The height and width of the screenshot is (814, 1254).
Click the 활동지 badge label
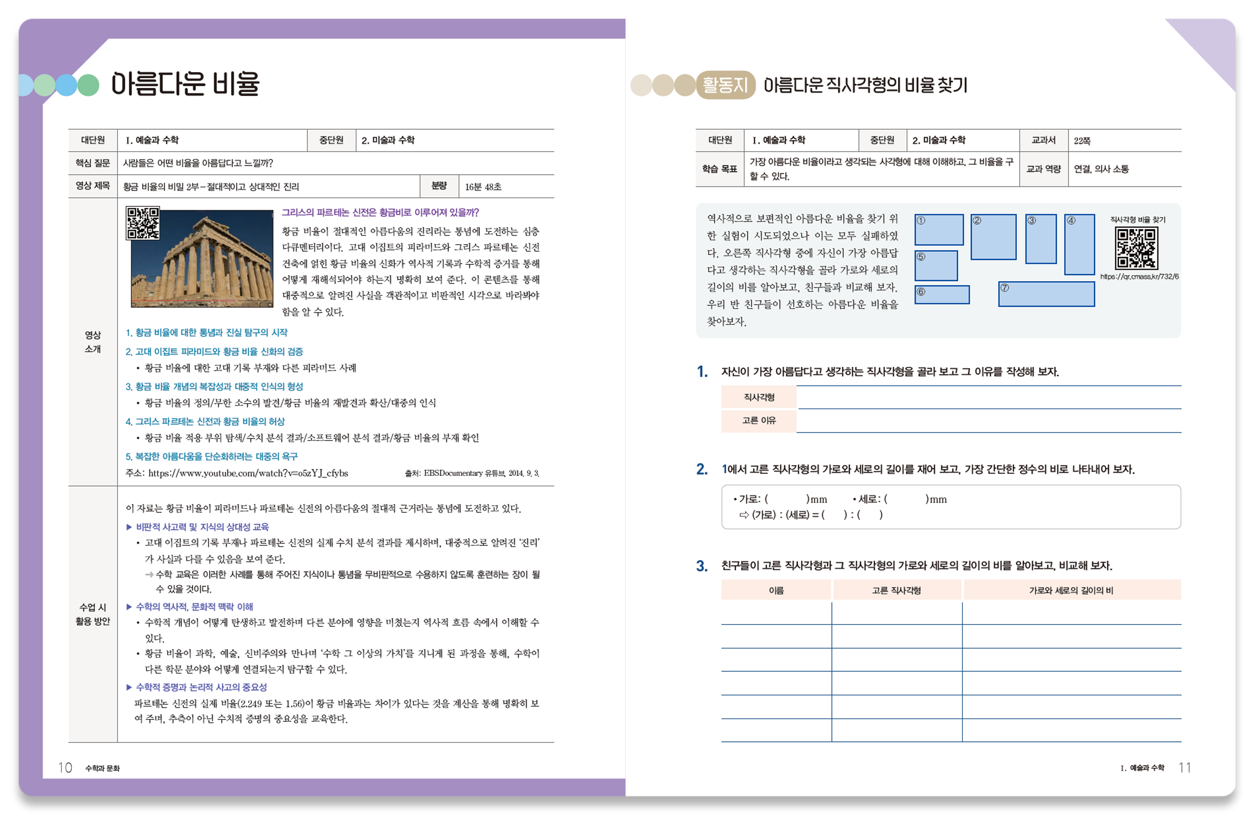click(x=725, y=85)
